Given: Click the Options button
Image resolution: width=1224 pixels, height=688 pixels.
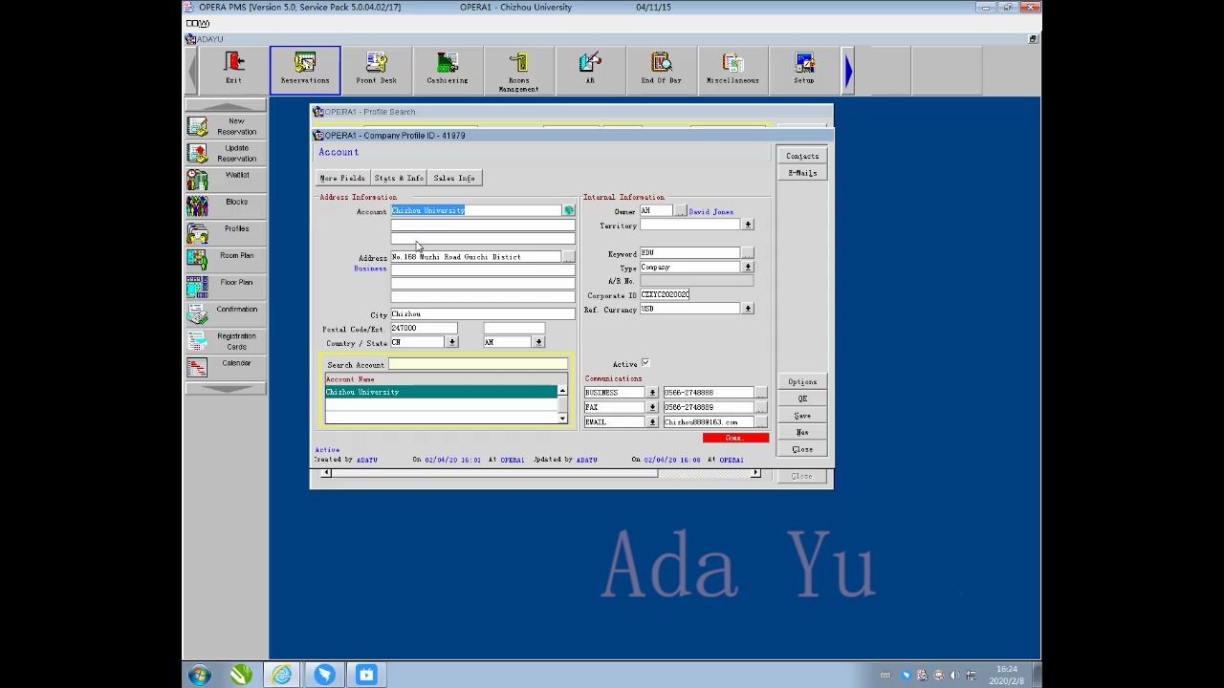Looking at the screenshot, I should point(802,381).
